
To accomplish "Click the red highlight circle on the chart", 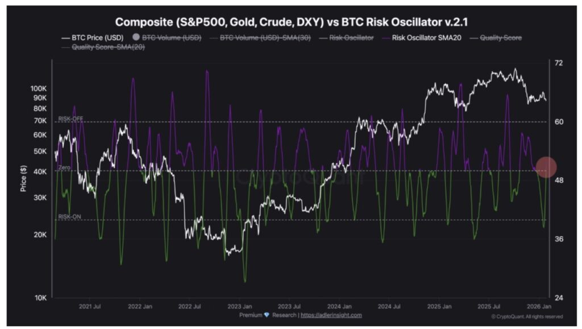I will (x=546, y=167).
